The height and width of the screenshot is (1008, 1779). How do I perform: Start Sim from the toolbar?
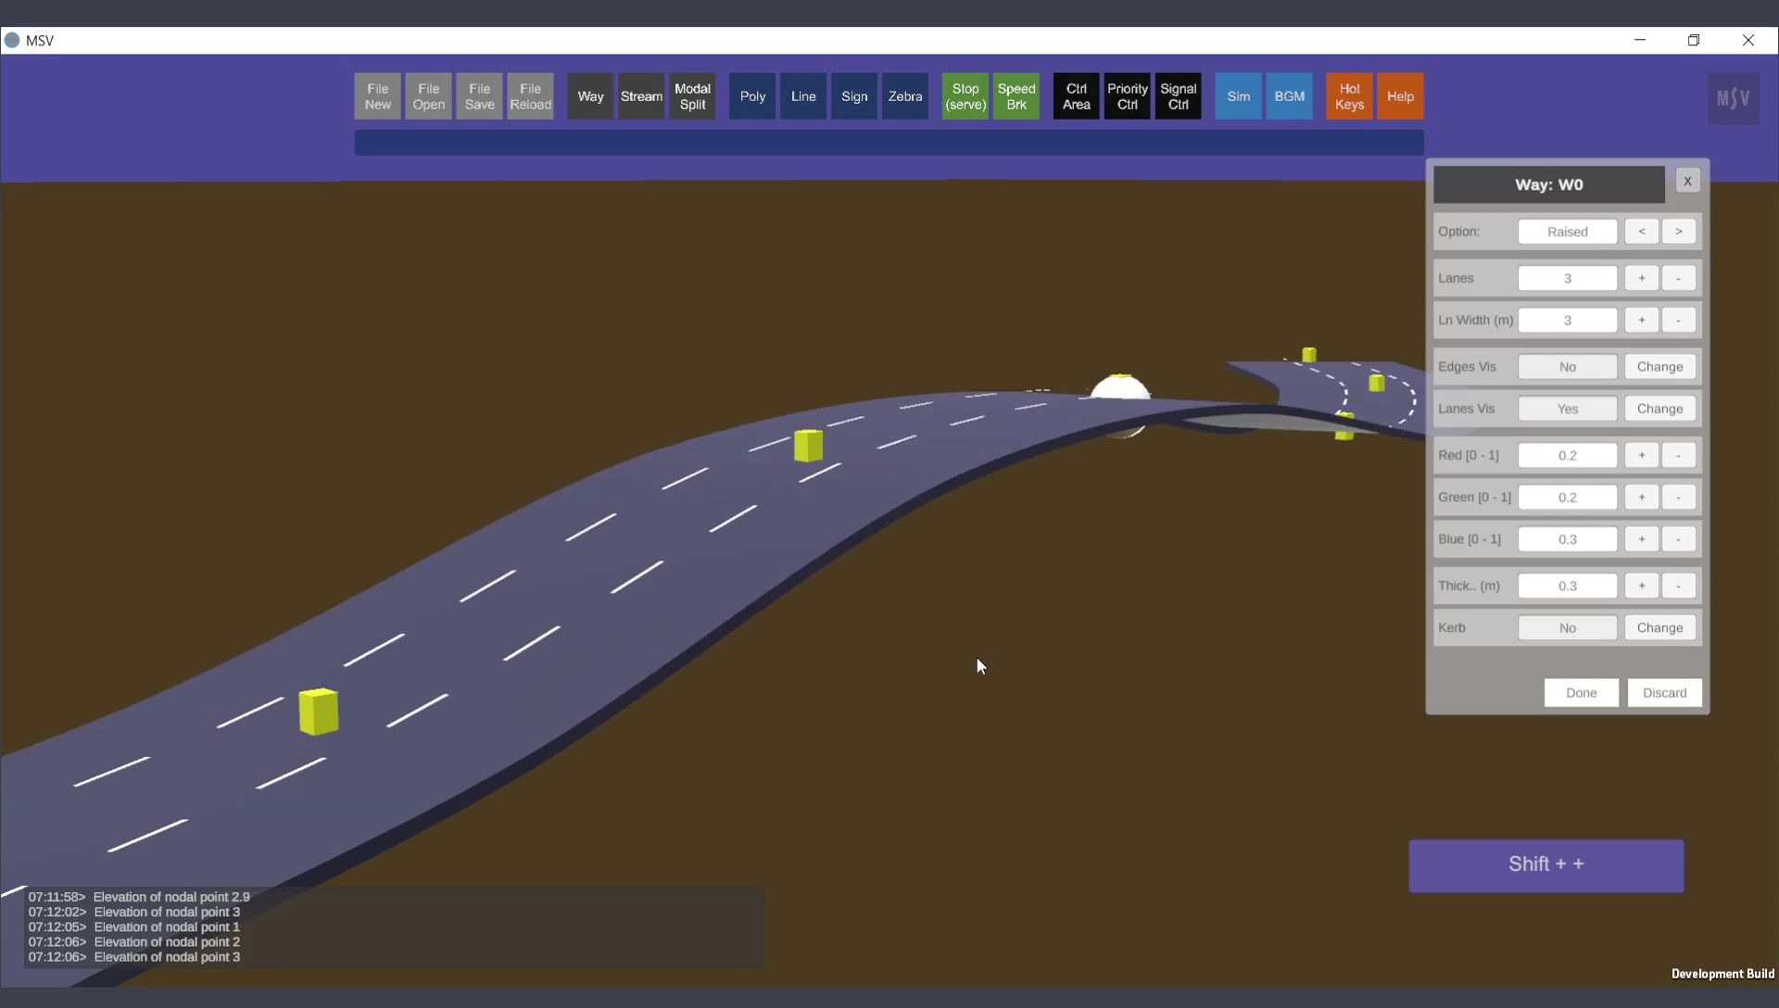coord(1238,96)
